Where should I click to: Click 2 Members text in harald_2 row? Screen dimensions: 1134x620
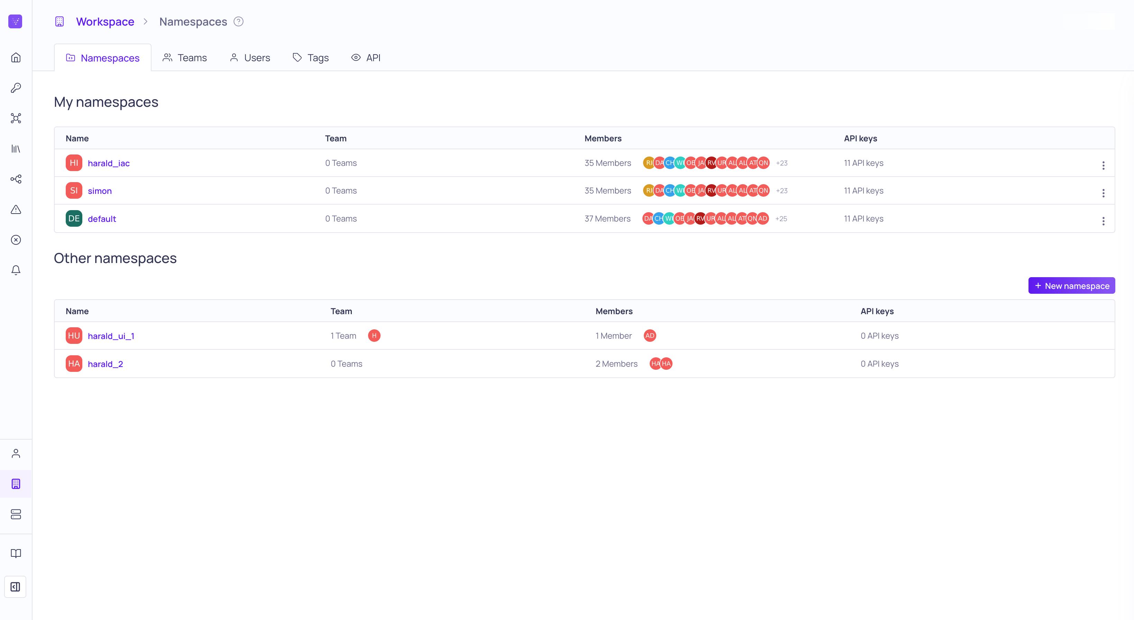coord(616,364)
